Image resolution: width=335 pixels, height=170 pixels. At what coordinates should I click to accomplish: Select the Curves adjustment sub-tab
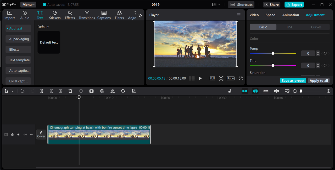pyautogui.click(x=316, y=27)
